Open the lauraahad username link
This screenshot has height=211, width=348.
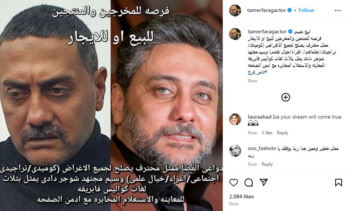[259, 117]
